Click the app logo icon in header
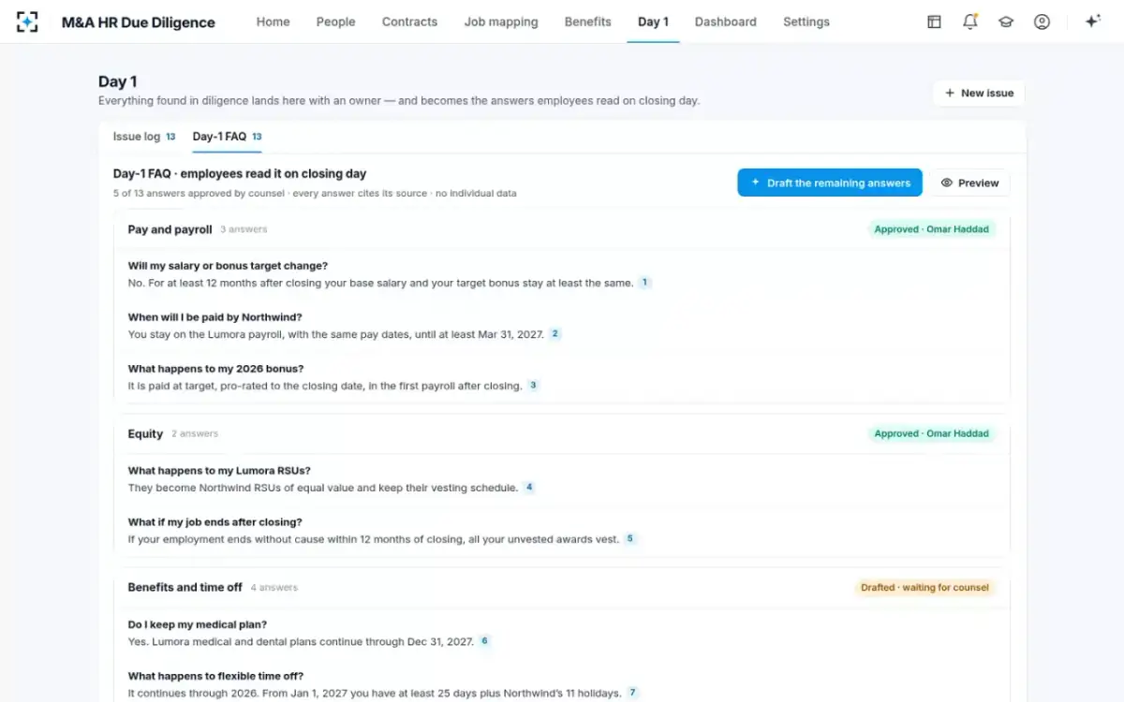Viewport: 1124px width, 702px height. pyautogui.click(x=28, y=22)
